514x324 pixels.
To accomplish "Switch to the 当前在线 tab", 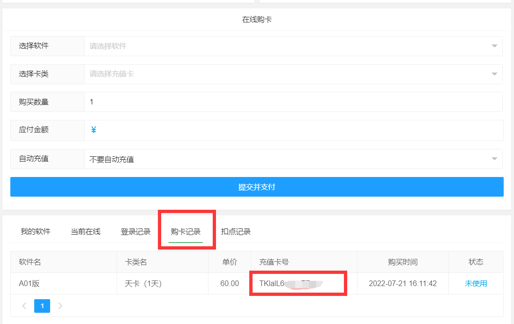I will (85, 232).
